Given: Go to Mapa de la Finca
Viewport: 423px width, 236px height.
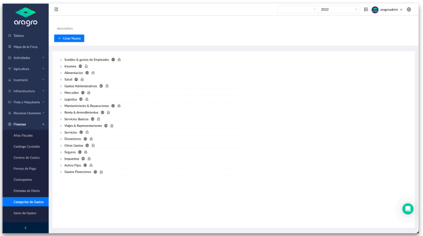Looking at the screenshot, I should tap(25, 47).
